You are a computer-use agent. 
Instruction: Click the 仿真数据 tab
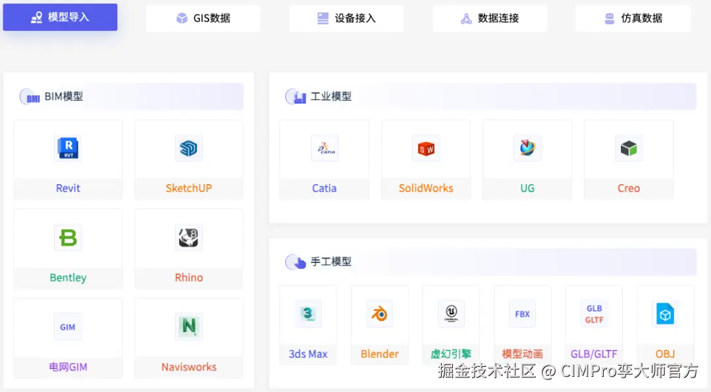pyautogui.click(x=633, y=18)
